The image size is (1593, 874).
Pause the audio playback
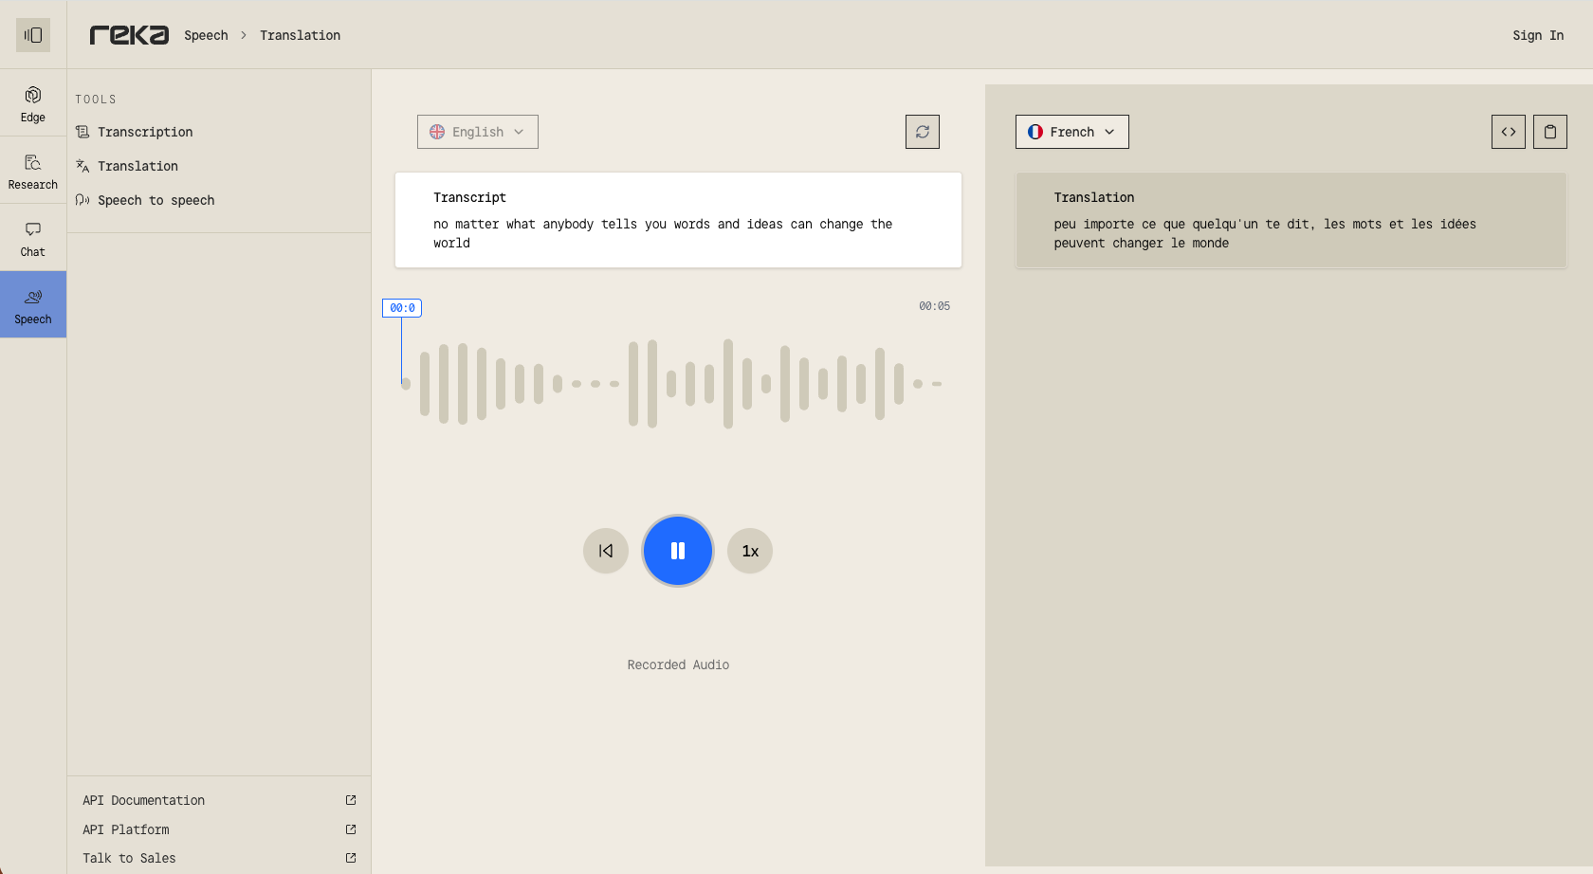coord(678,551)
